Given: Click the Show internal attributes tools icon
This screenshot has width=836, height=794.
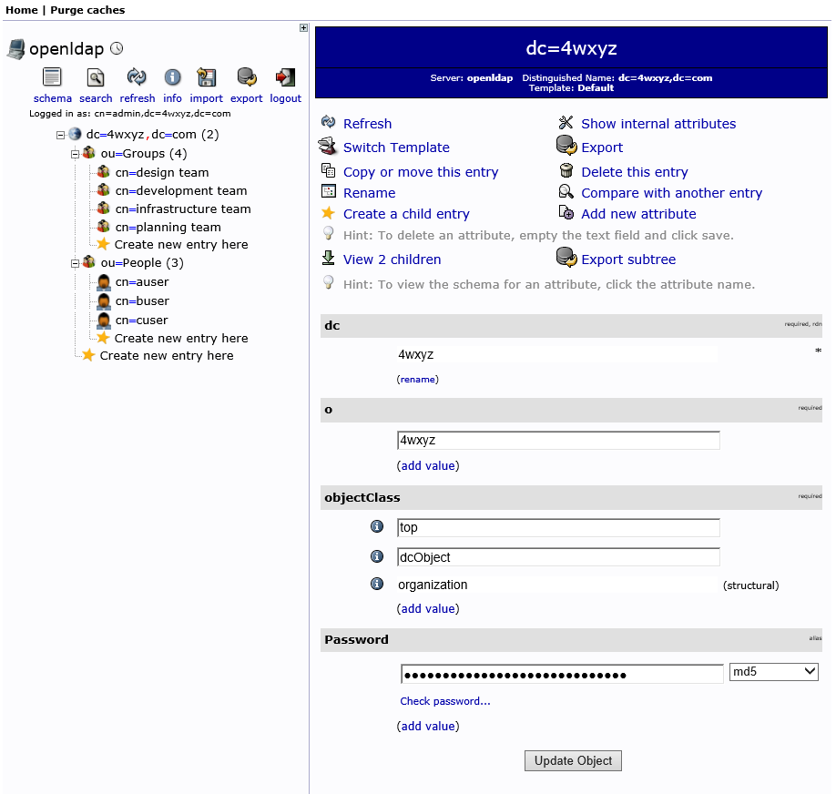Looking at the screenshot, I should click(566, 123).
